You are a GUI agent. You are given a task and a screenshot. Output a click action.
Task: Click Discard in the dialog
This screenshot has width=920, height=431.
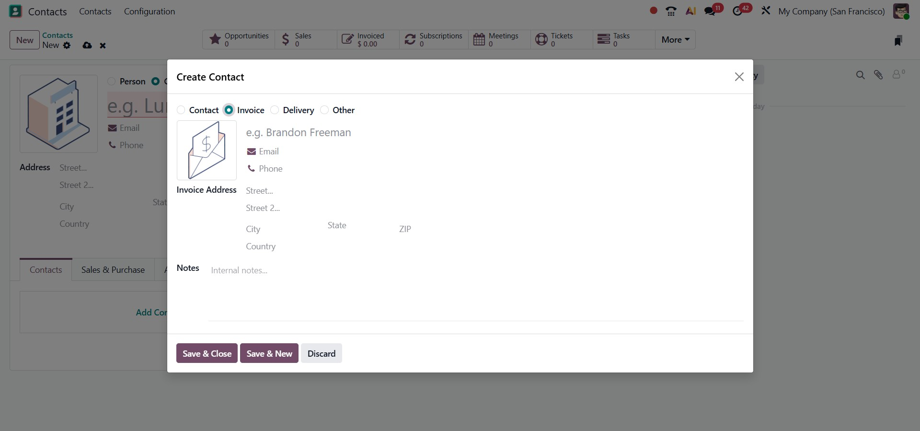[x=322, y=353]
